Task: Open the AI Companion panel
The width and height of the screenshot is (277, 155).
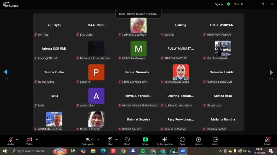Action: (x=165, y=141)
